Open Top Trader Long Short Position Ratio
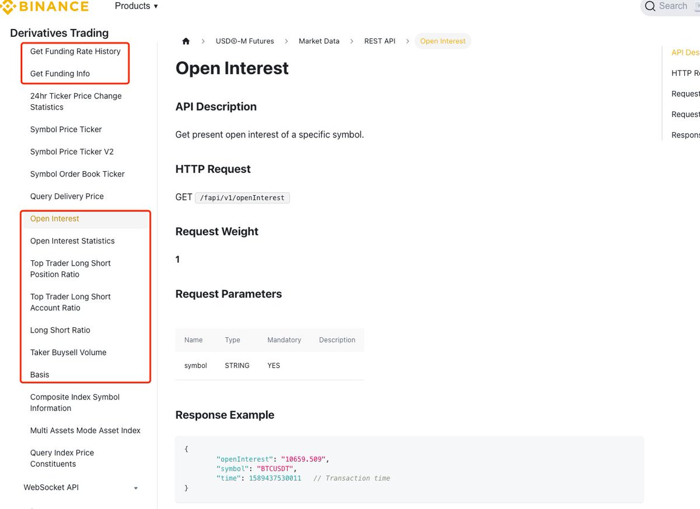 pos(70,268)
